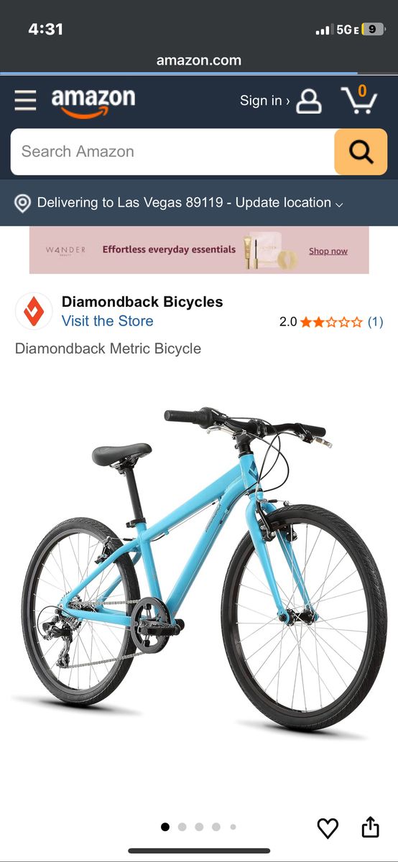Viewport: 398px width, 862px height.
Task: Select the third image carousel dot
Action: tap(199, 827)
